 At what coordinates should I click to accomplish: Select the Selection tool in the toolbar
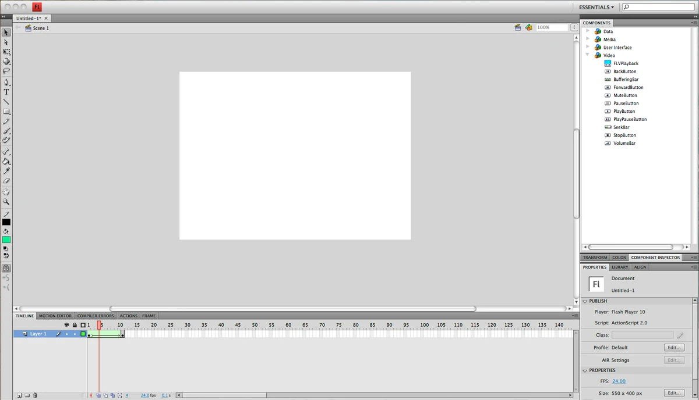[x=6, y=32]
